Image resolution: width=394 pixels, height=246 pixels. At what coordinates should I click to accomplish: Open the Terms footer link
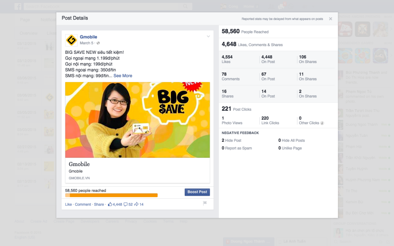coord(169,221)
